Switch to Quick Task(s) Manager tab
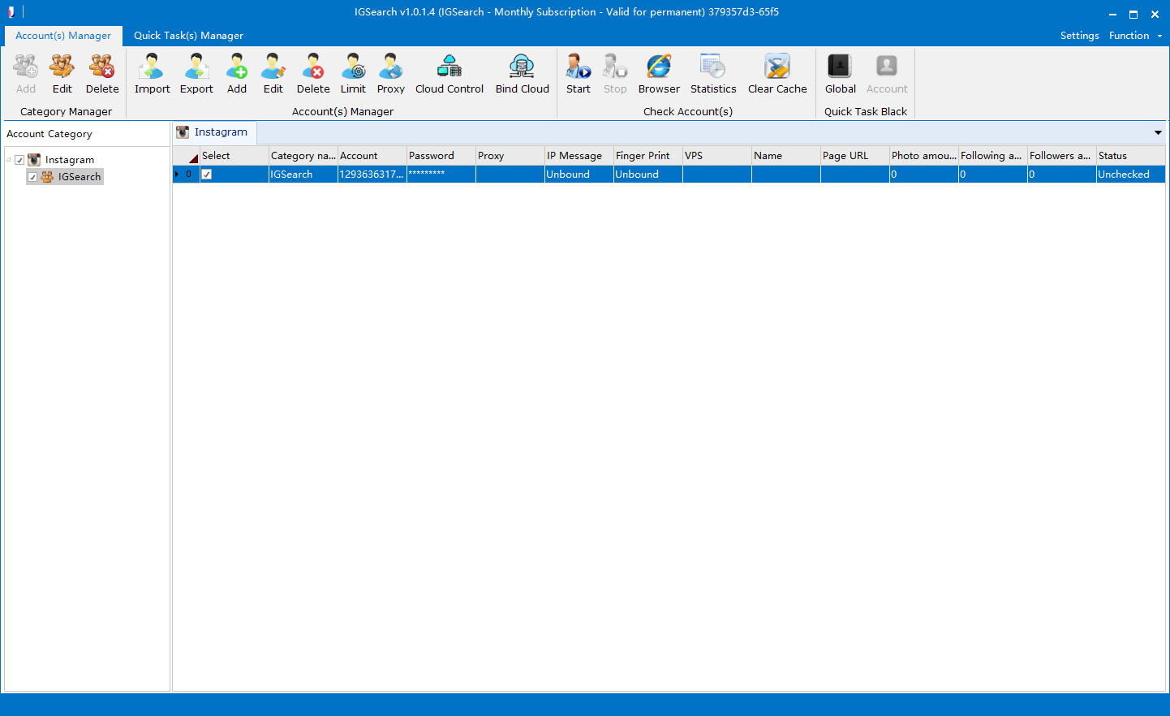The height and width of the screenshot is (716, 1170). [188, 36]
